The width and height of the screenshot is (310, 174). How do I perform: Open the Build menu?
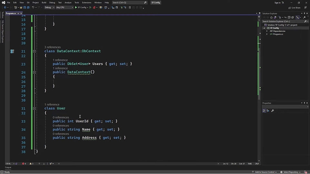(x=44, y=3)
